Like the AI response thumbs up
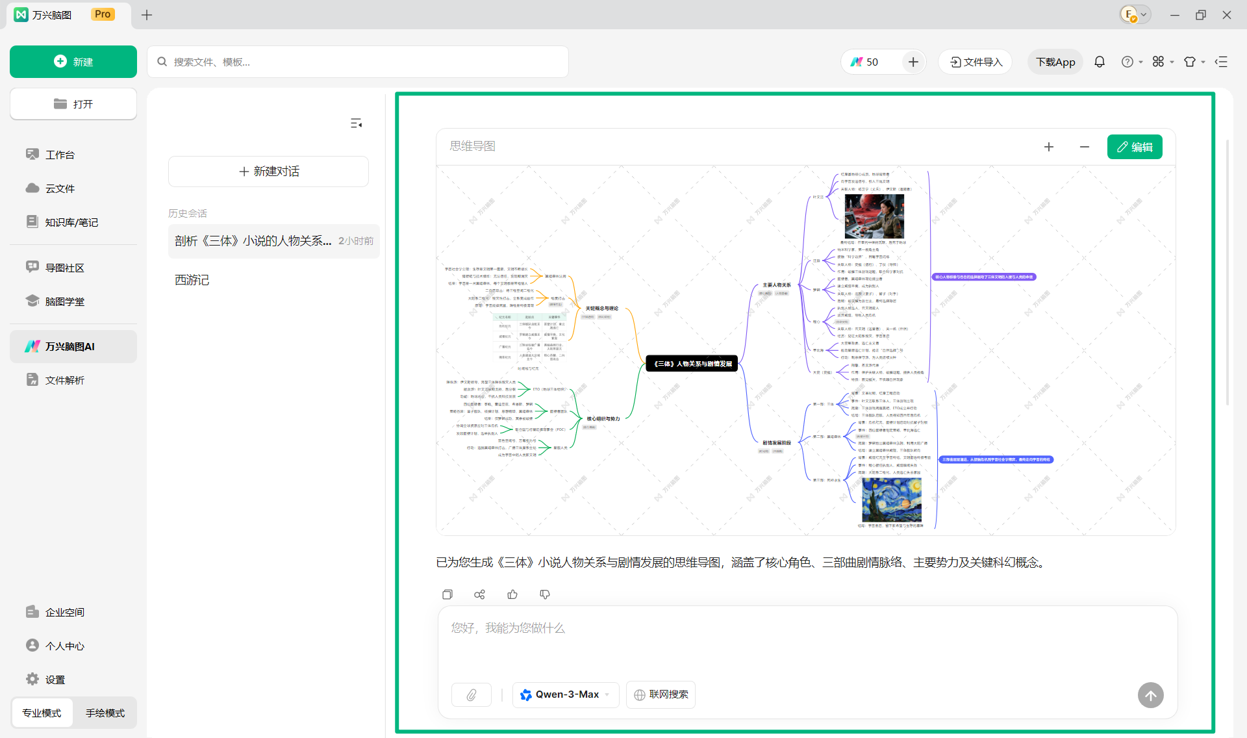The height and width of the screenshot is (738, 1247). pos(512,594)
